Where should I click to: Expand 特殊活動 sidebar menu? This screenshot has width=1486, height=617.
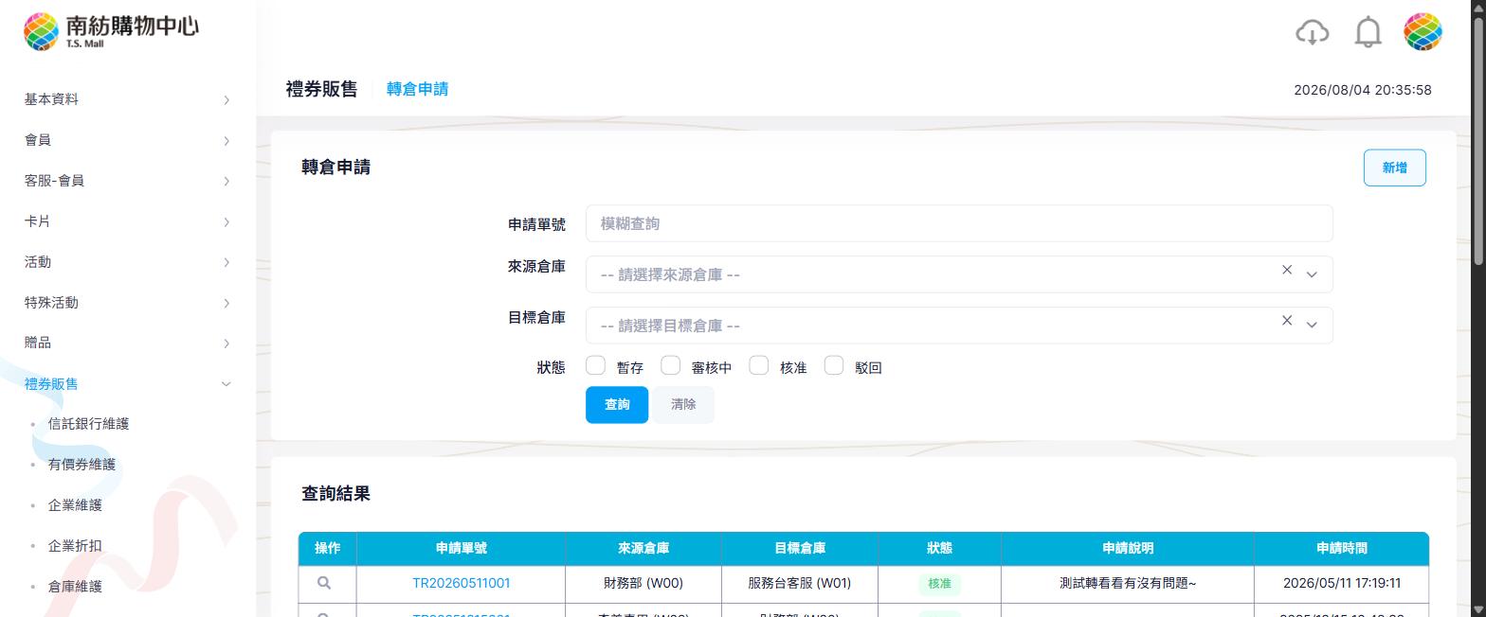(128, 303)
